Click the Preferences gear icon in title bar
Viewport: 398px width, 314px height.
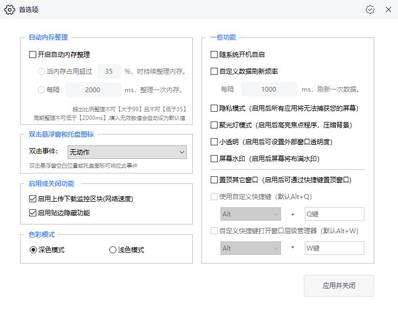(10, 10)
